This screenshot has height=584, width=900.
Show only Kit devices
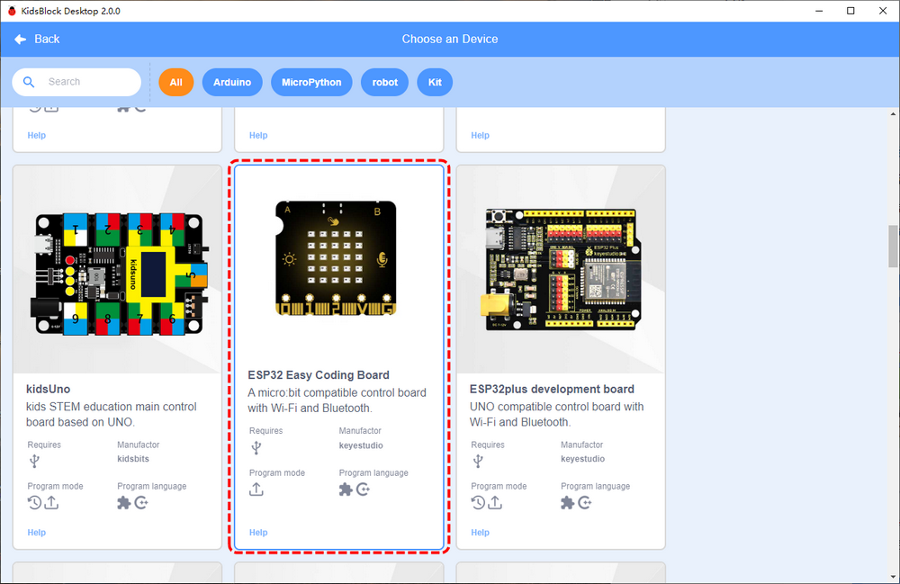[435, 82]
